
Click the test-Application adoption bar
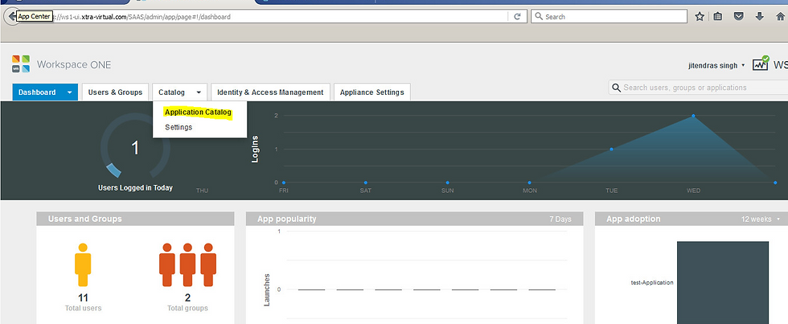(722, 282)
